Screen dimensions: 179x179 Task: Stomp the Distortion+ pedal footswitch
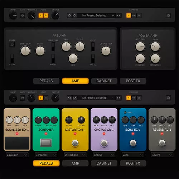(x=75, y=143)
